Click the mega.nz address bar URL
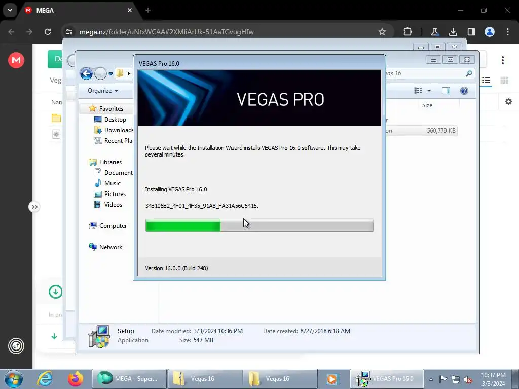This screenshot has width=519, height=389. coord(166,32)
